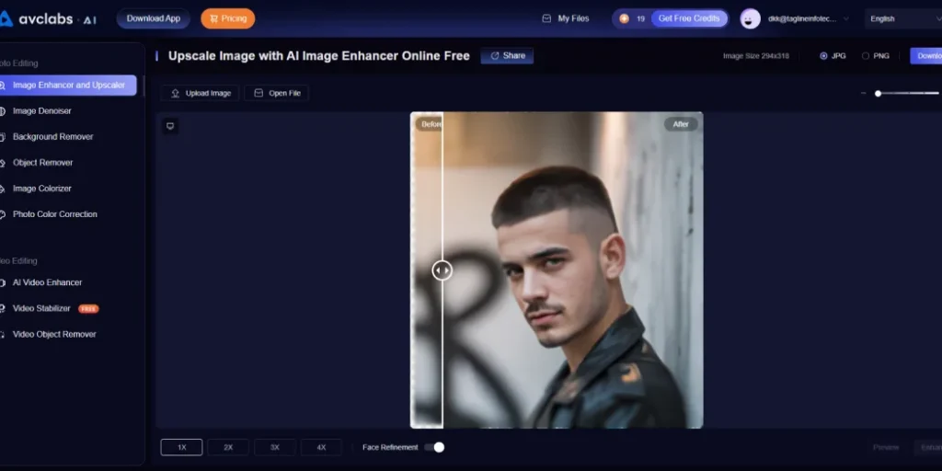Click the Video Stabilizer icon
The height and width of the screenshot is (471, 942).
point(3,309)
